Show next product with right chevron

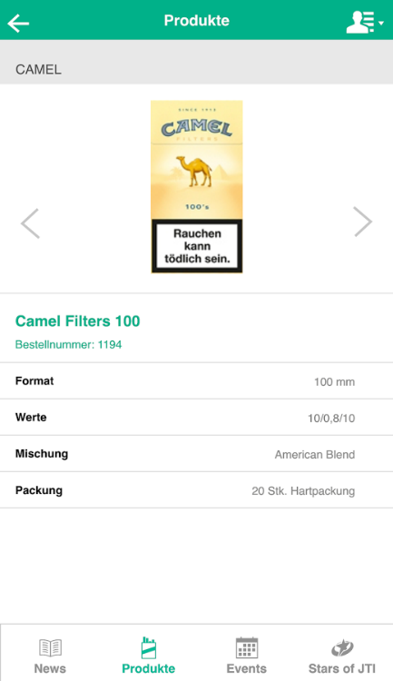pos(363,222)
